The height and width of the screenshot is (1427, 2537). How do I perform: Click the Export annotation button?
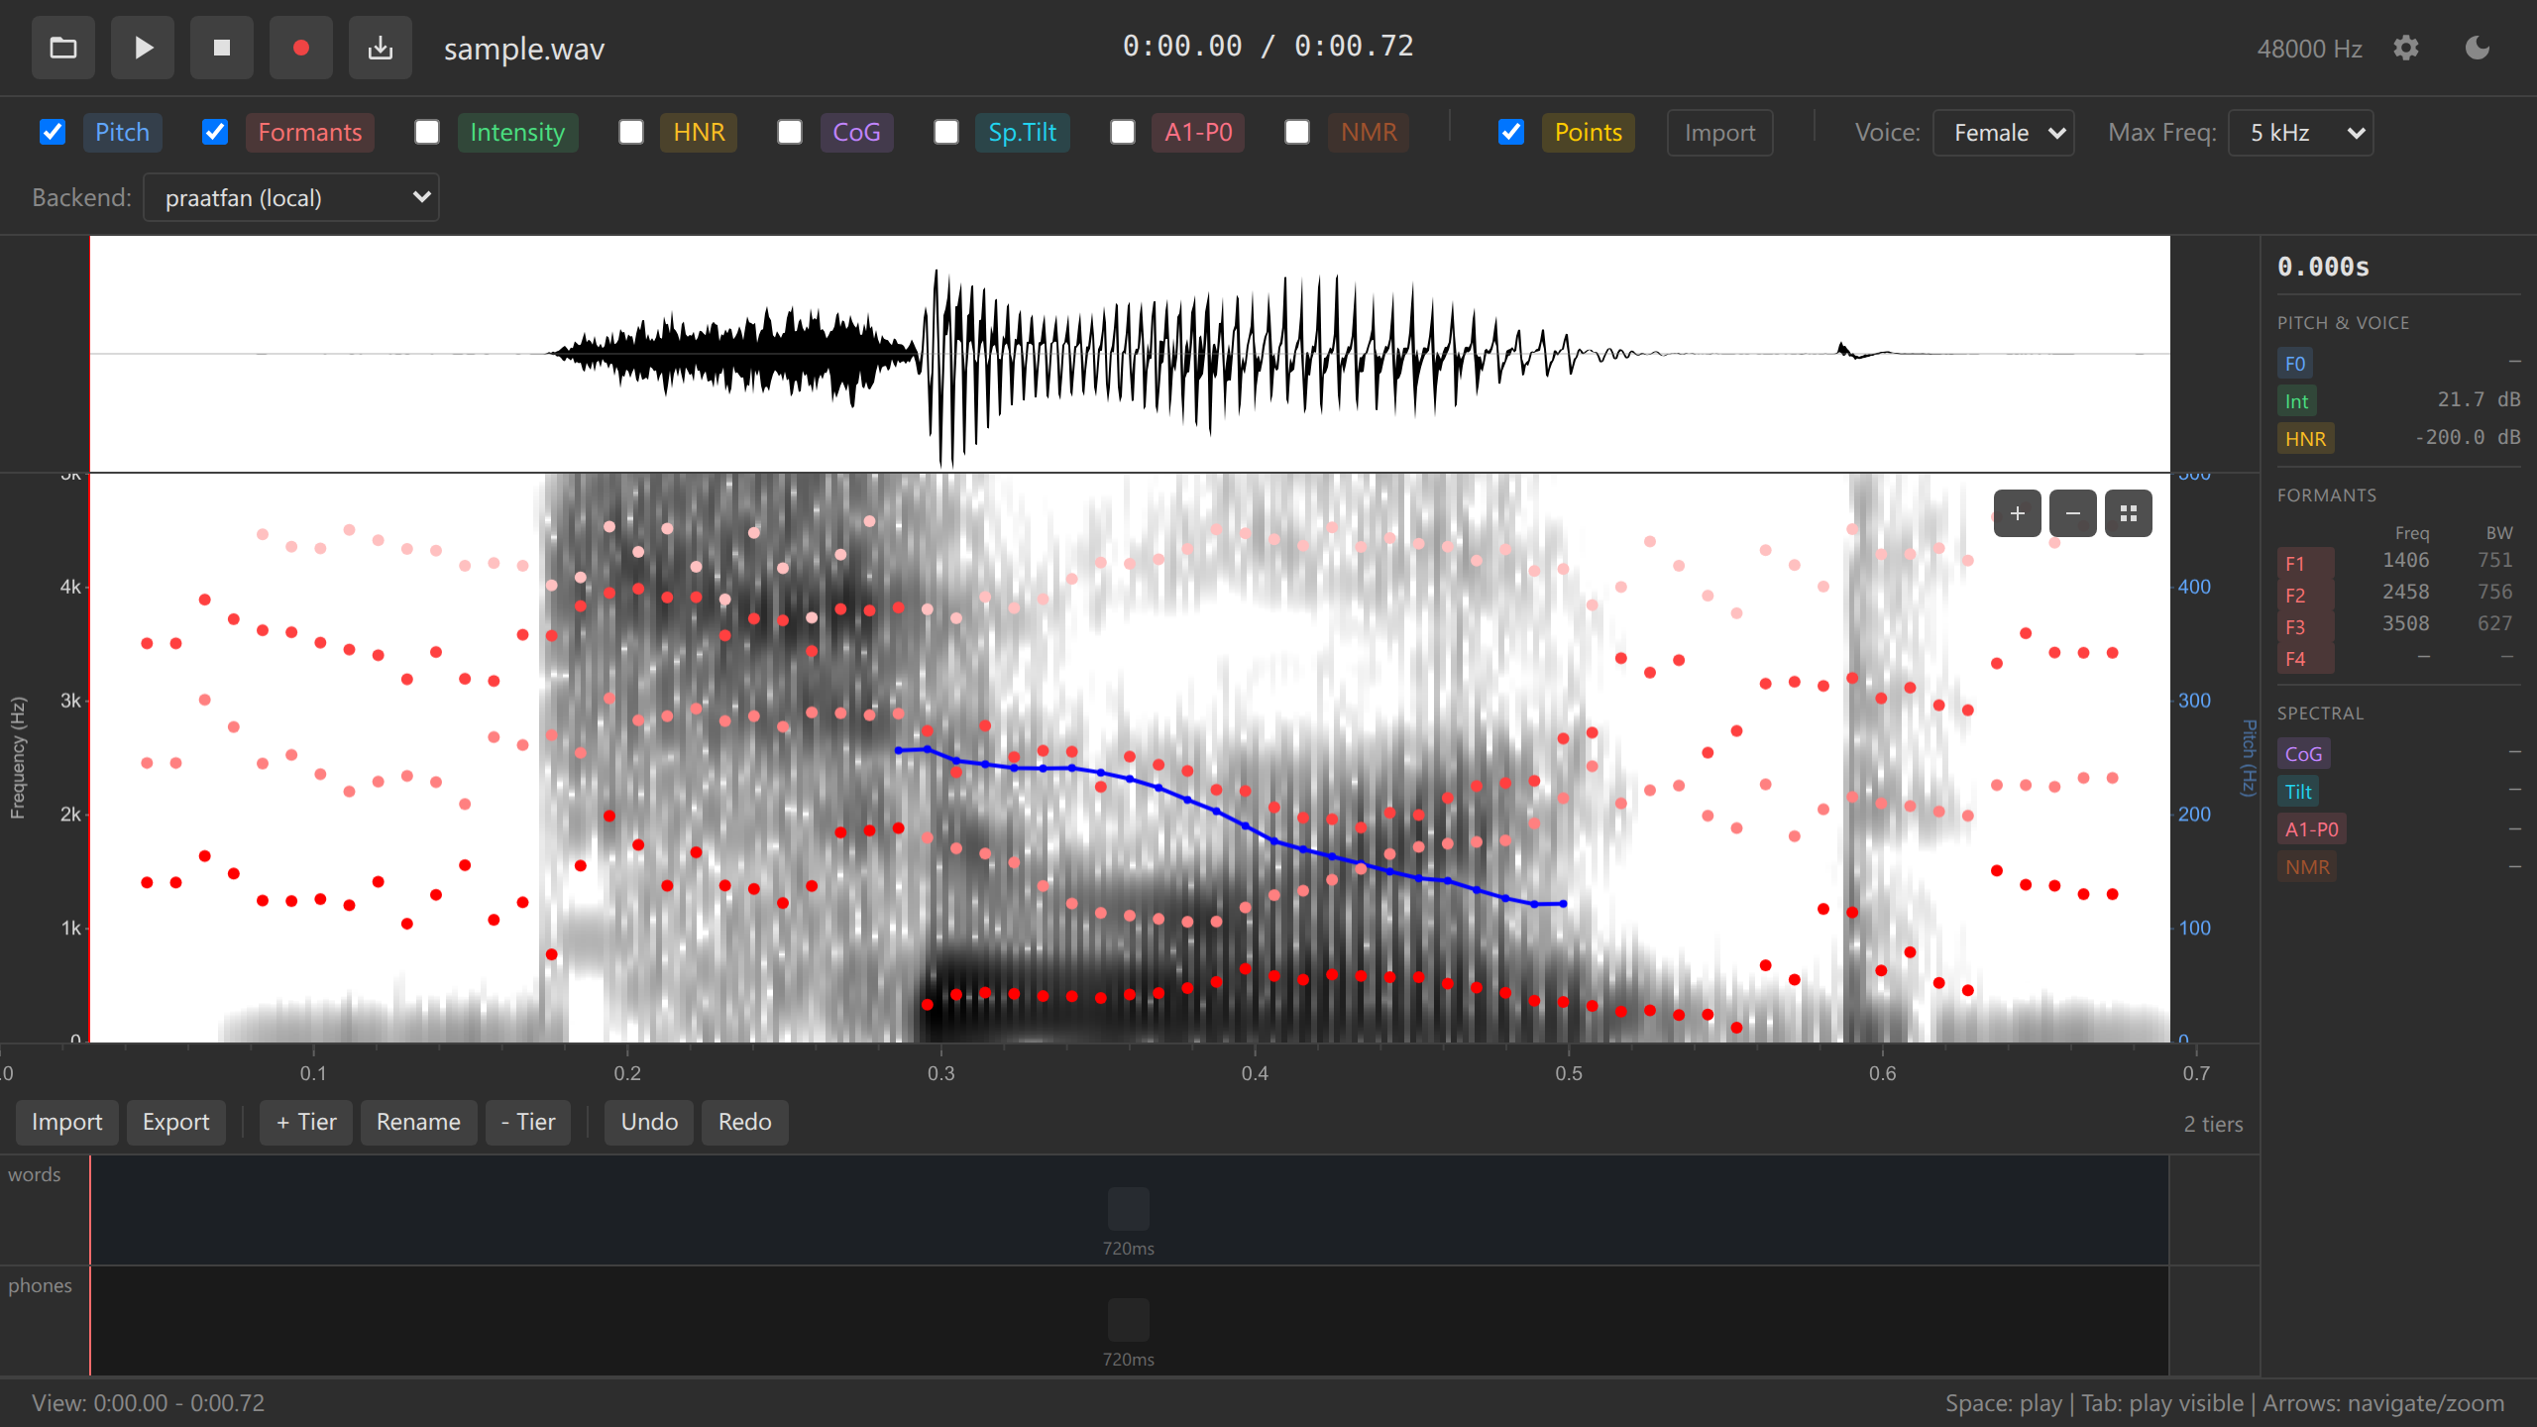point(175,1122)
